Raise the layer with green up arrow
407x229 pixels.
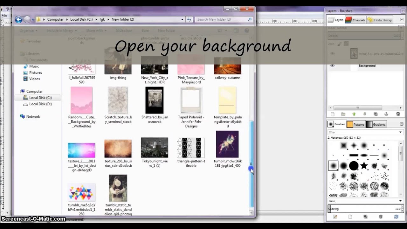coord(354,114)
